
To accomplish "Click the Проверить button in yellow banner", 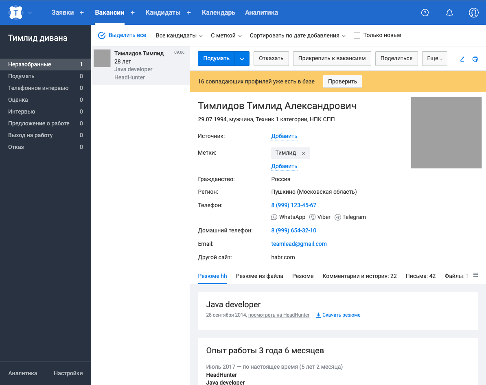I will [342, 81].
